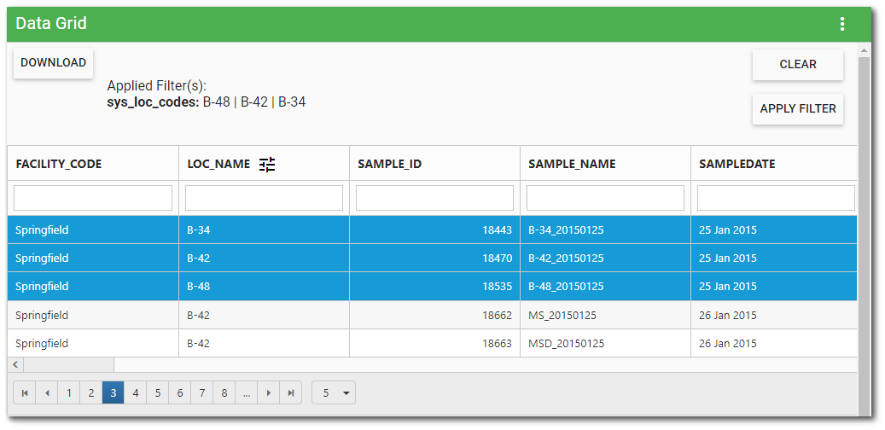
Task: Click sample name B-34_20150125
Action: [x=566, y=230]
